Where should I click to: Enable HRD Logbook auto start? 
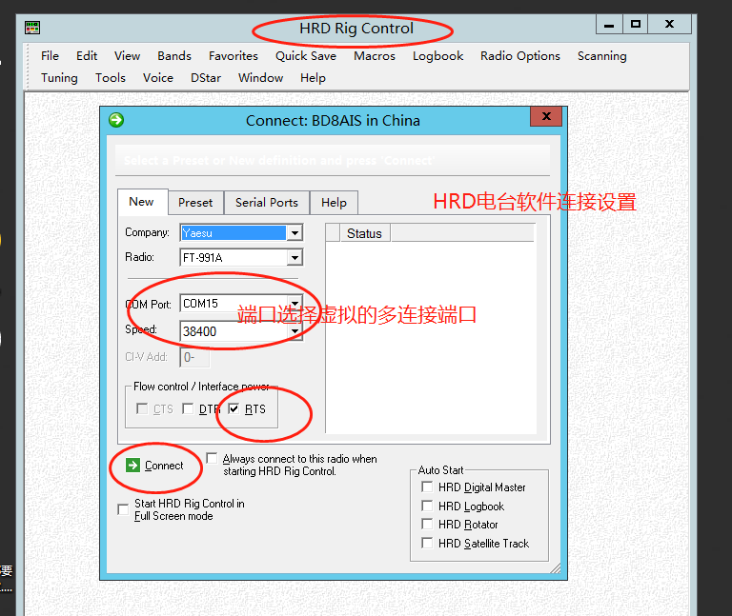(427, 506)
